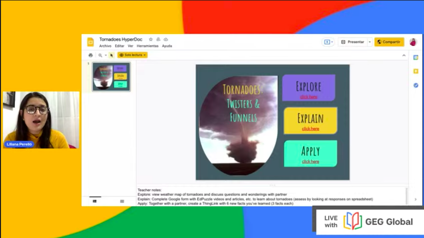Open the Calendar side panel icon
This screenshot has height=238, width=424.
coord(416,57)
